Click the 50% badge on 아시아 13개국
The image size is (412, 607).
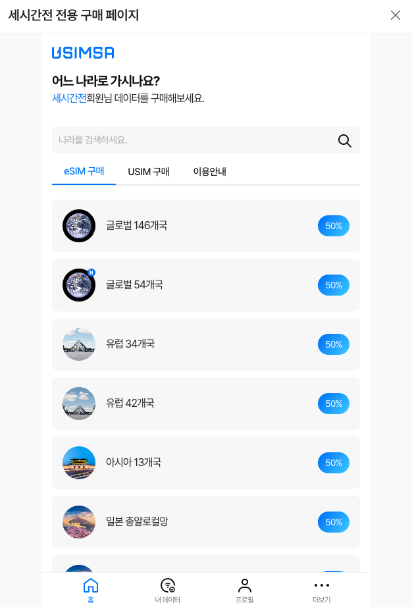click(x=334, y=463)
